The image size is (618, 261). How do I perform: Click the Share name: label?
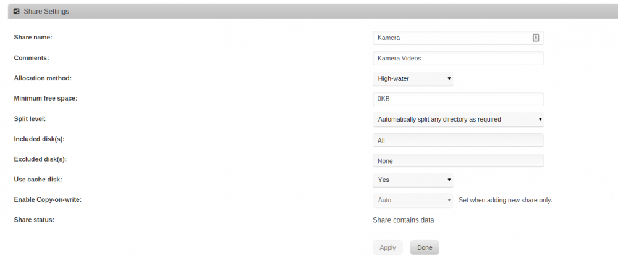click(33, 38)
